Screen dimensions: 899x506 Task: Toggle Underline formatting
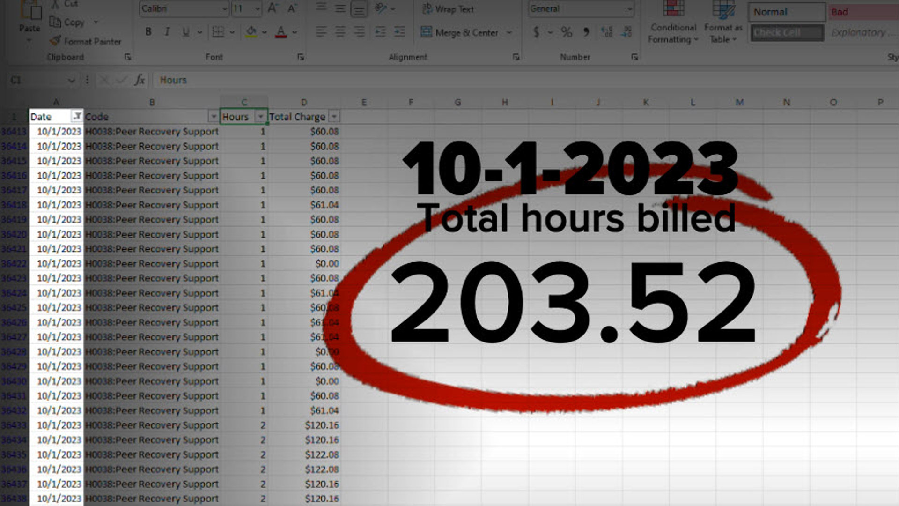coord(185,32)
